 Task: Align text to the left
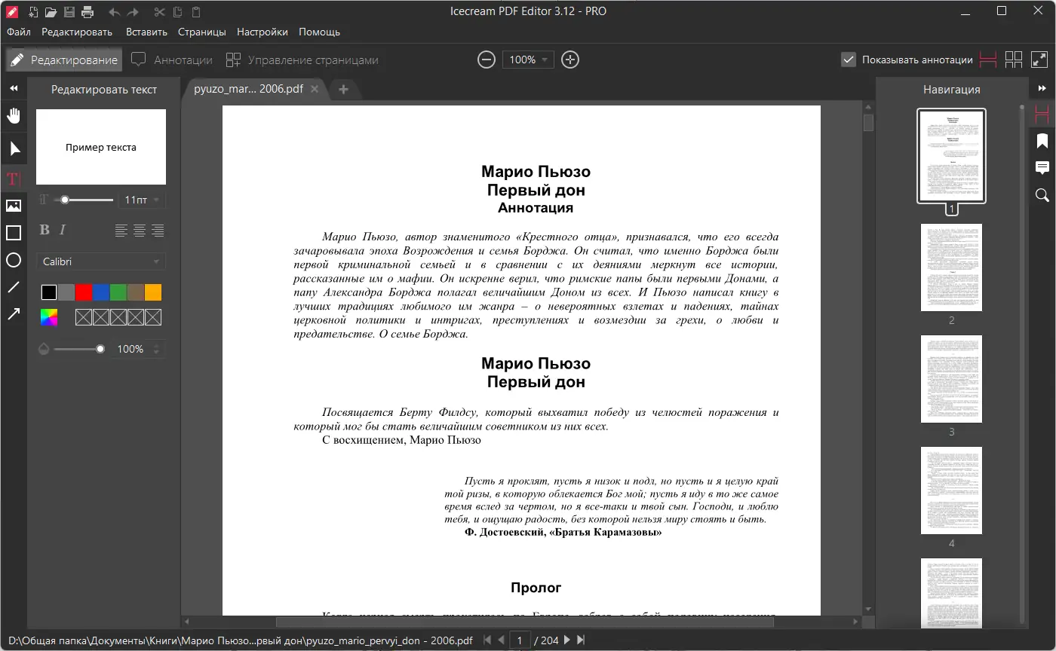121,231
